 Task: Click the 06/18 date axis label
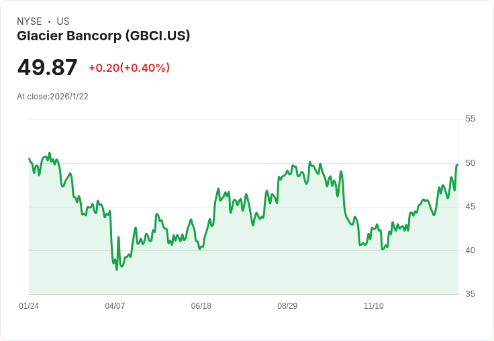coord(201,306)
